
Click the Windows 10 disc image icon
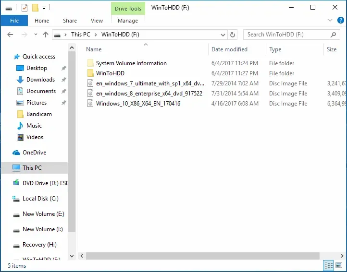(90, 104)
